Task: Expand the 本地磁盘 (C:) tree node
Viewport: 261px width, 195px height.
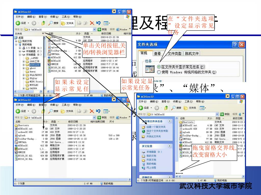Action: coord(20,51)
